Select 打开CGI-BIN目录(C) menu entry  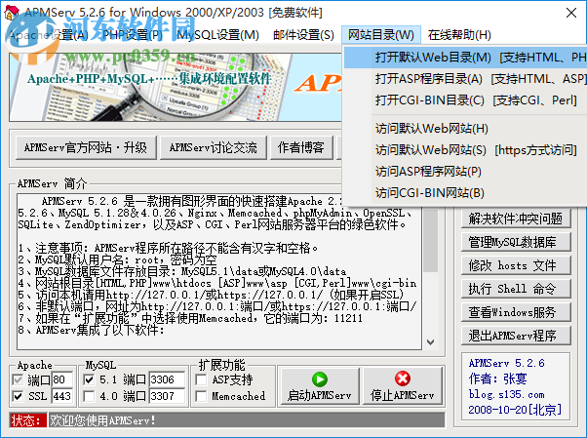click(x=465, y=100)
